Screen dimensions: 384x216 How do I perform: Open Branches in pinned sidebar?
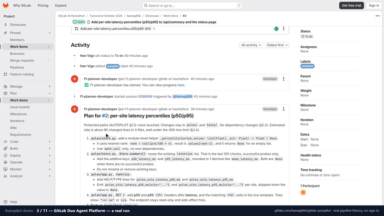[17, 53]
